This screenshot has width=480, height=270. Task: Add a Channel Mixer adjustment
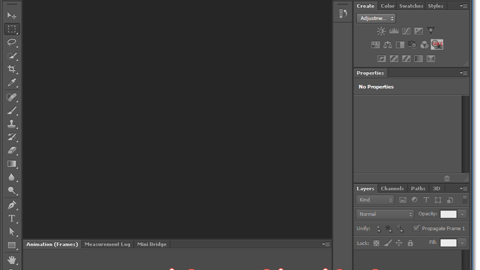point(424,45)
